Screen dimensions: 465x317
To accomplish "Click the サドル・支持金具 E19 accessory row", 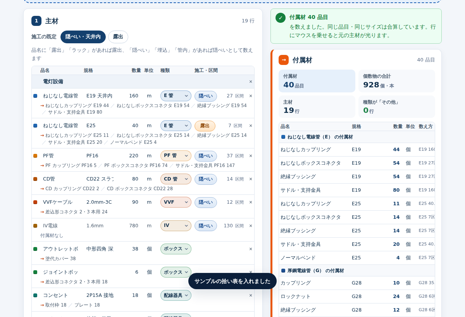I will pos(357,190).
